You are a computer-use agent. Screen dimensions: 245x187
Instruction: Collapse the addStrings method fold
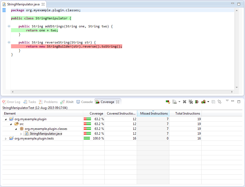click(9, 26)
